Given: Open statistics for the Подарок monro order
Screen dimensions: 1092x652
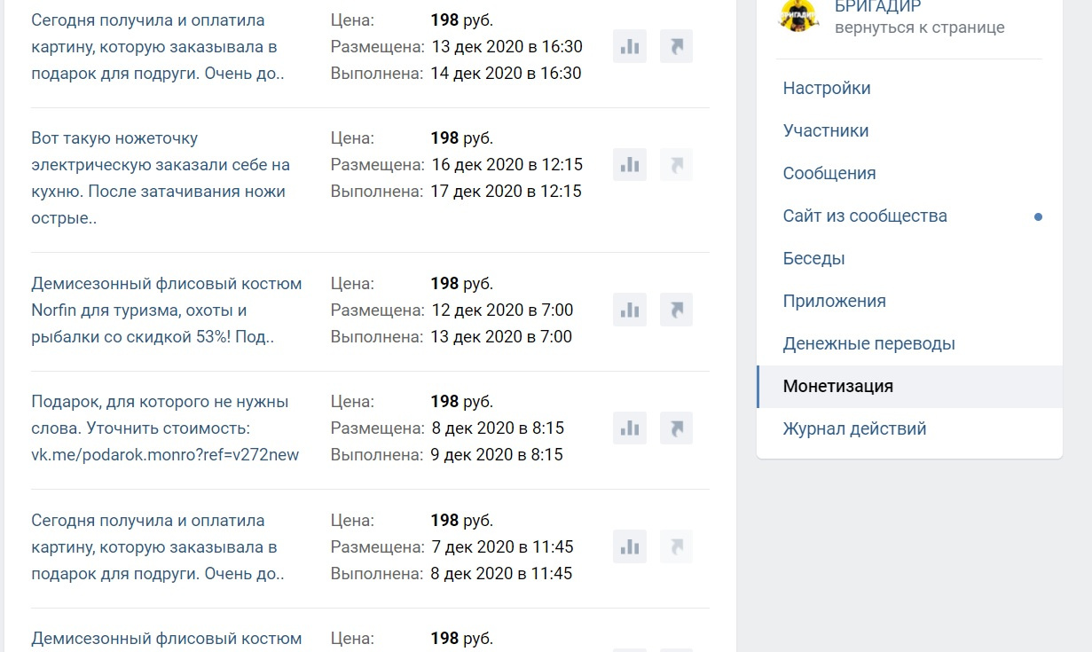Looking at the screenshot, I should click(630, 428).
